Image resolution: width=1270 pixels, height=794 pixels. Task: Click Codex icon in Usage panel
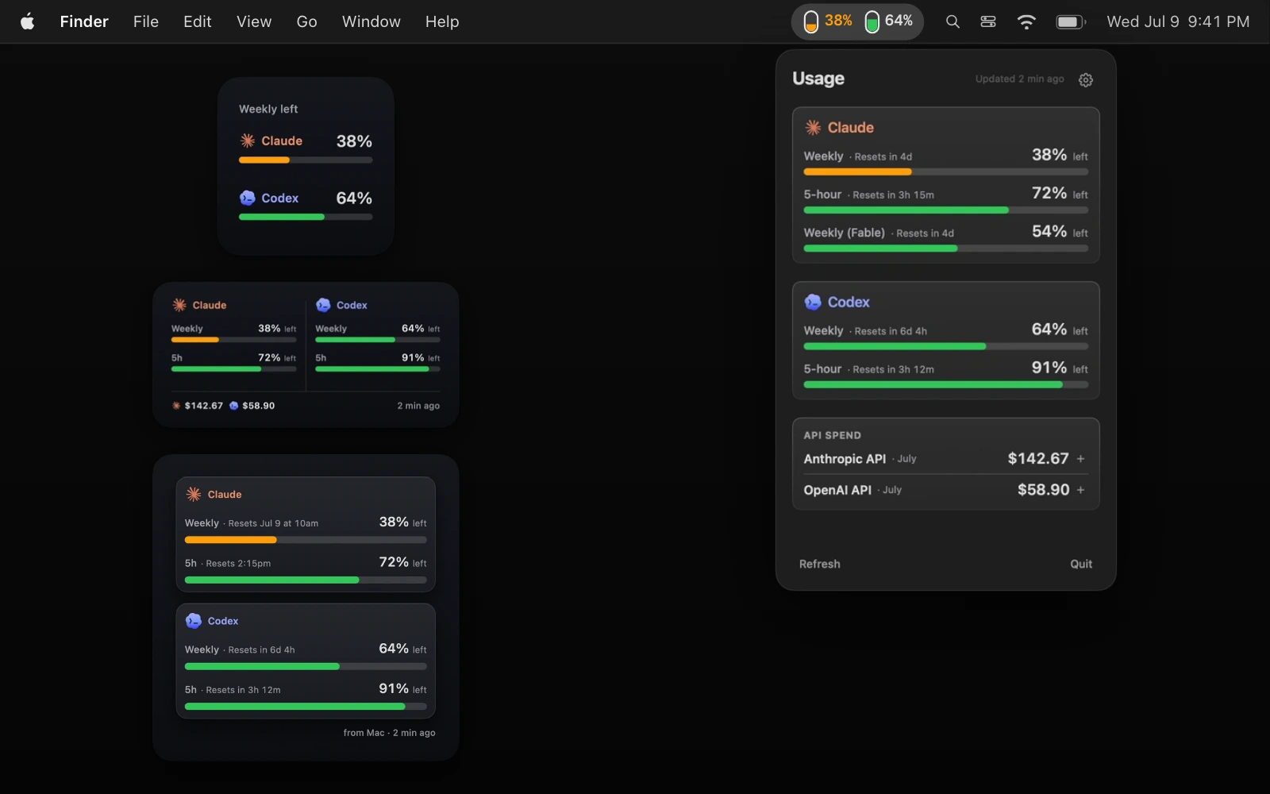813,302
